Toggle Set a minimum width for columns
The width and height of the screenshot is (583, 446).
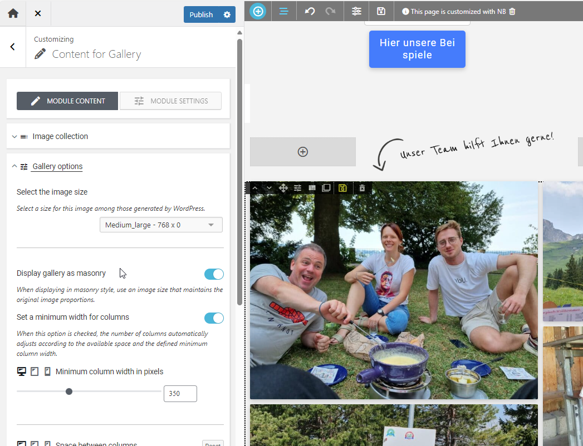214,318
